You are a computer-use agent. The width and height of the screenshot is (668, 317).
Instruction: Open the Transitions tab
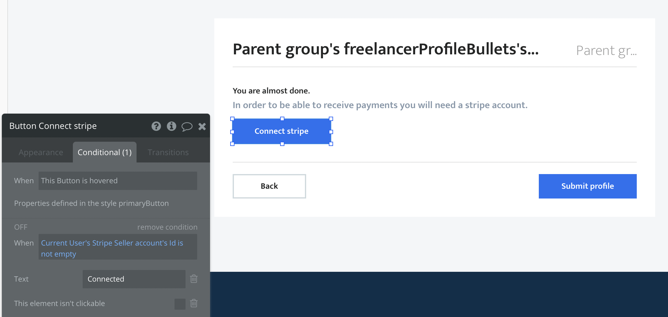click(x=168, y=152)
